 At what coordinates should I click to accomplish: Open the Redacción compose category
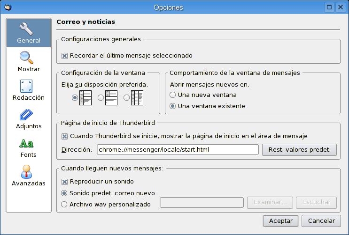(29, 90)
